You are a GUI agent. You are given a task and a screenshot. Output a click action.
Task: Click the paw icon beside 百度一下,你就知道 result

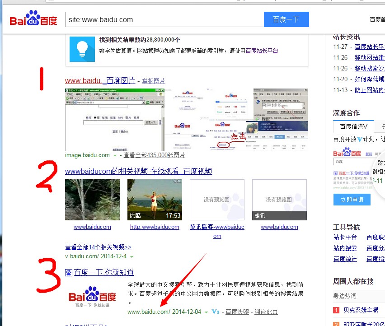coord(68,272)
